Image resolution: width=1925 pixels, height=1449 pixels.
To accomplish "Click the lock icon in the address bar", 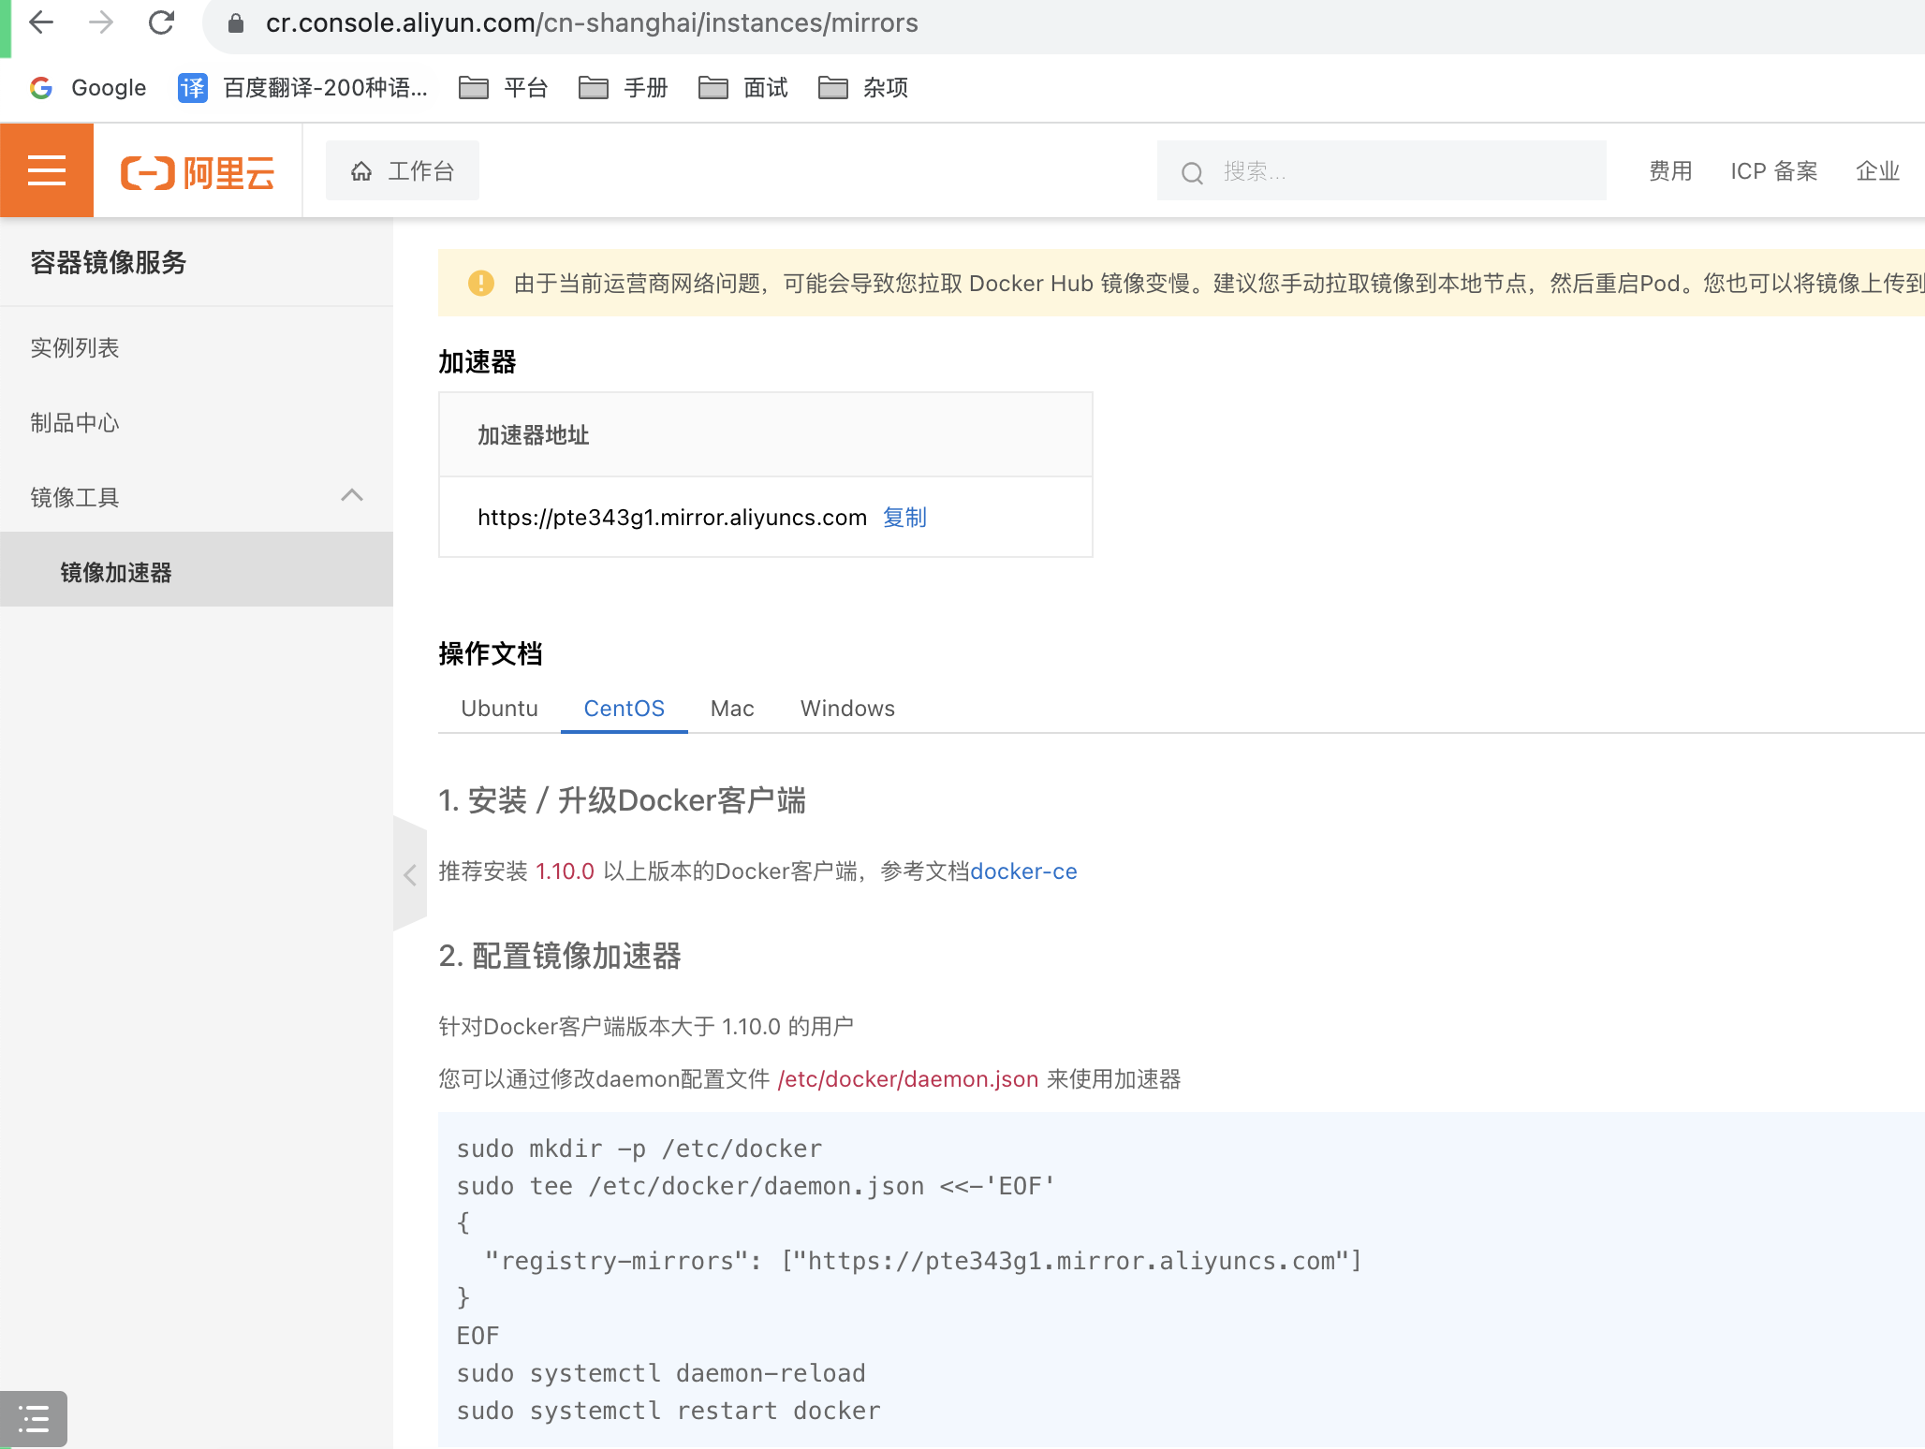I will (x=236, y=23).
